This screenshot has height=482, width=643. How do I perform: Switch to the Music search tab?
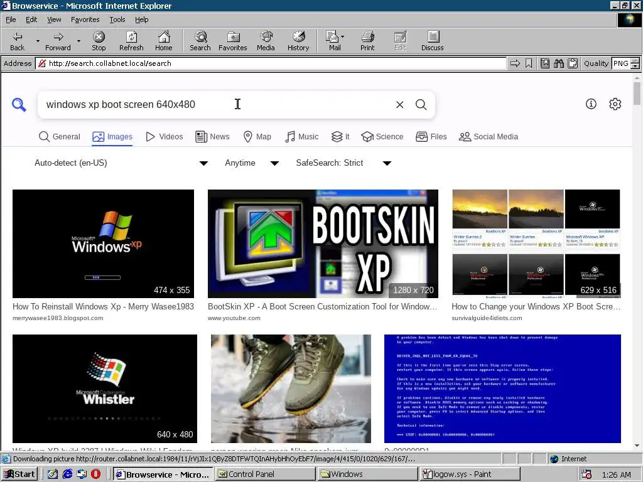[302, 136]
